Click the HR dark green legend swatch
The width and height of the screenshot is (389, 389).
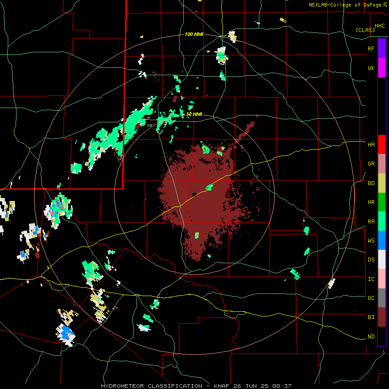(382, 202)
